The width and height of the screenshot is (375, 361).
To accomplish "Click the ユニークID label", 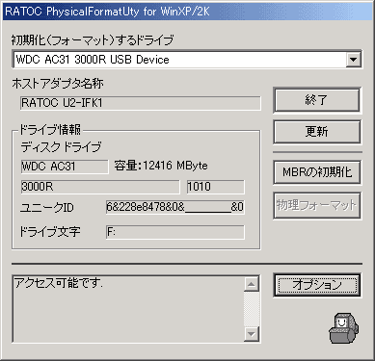I will click(47, 208).
